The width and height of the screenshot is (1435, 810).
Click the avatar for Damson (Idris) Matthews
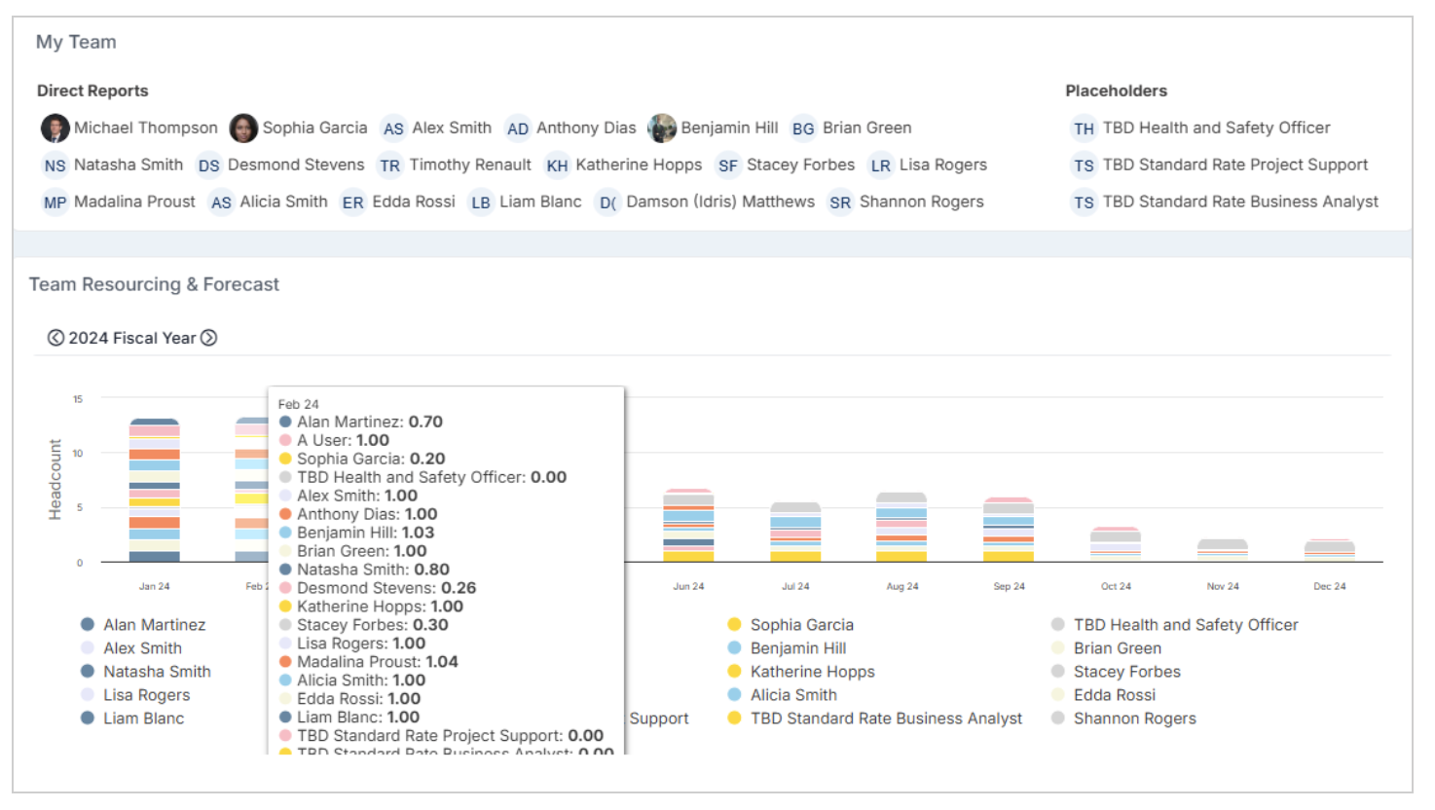pos(607,202)
